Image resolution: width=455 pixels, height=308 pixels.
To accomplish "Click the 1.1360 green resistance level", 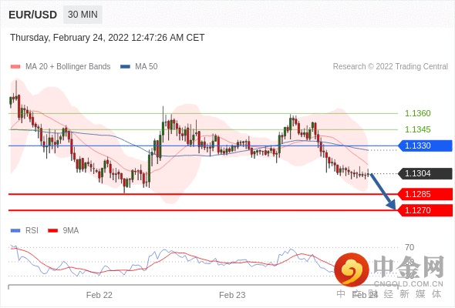I will click(x=417, y=113).
